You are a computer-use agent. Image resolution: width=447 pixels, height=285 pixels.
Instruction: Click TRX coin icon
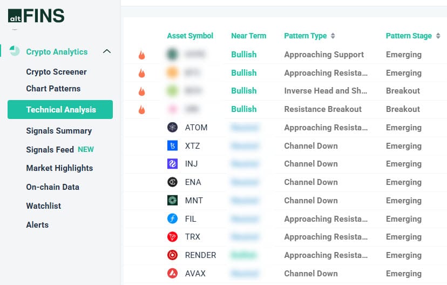(172, 237)
